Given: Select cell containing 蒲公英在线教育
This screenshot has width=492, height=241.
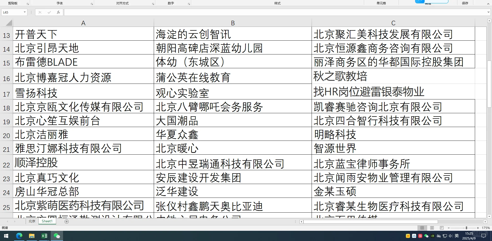Looking at the screenshot, I should point(233,76).
